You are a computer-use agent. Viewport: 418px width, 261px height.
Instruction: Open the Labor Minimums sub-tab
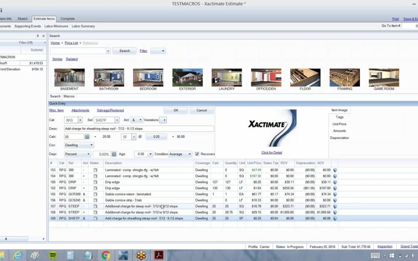[x=56, y=26]
